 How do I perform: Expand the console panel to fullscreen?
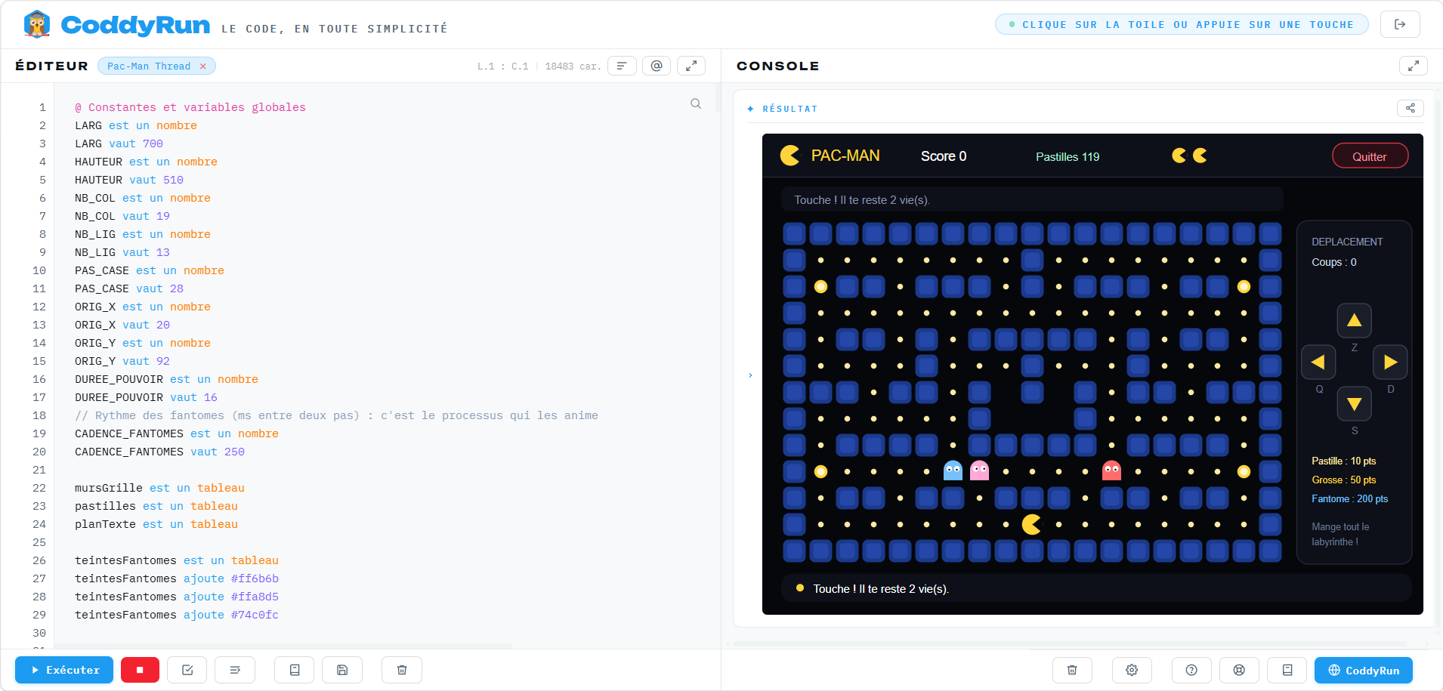pos(1414,66)
